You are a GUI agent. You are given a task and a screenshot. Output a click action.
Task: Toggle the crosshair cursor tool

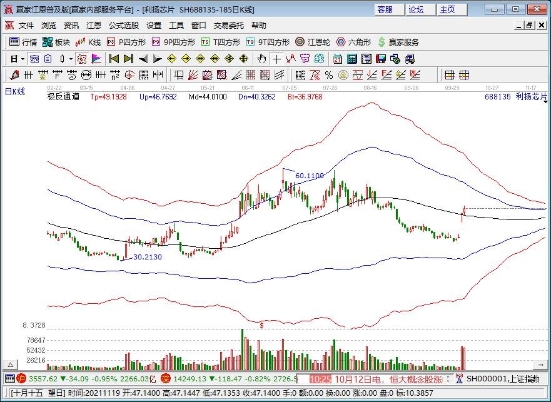click(277, 59)
